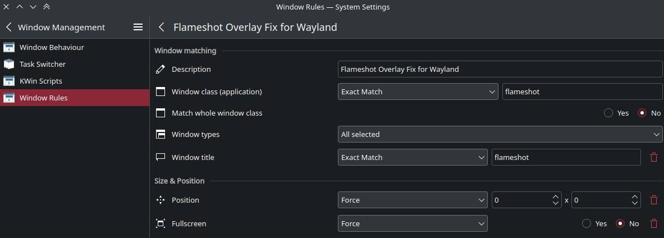
Task: Open the hamburger menu in sidebar header
Action: (138, 27)
